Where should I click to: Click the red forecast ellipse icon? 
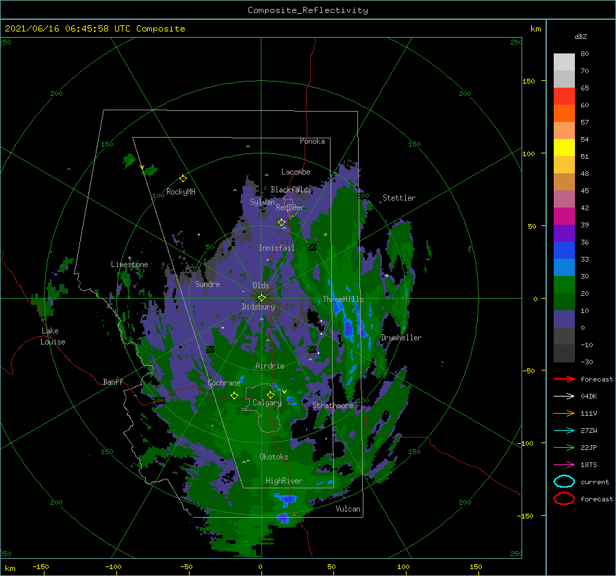coord(564,499)
